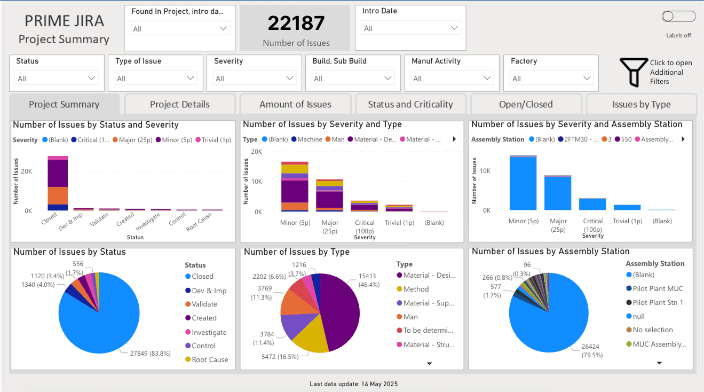Click the 26424 (79.5%) pie label
Viewport: 704px width, 392px height.
(x=591, y=350)
